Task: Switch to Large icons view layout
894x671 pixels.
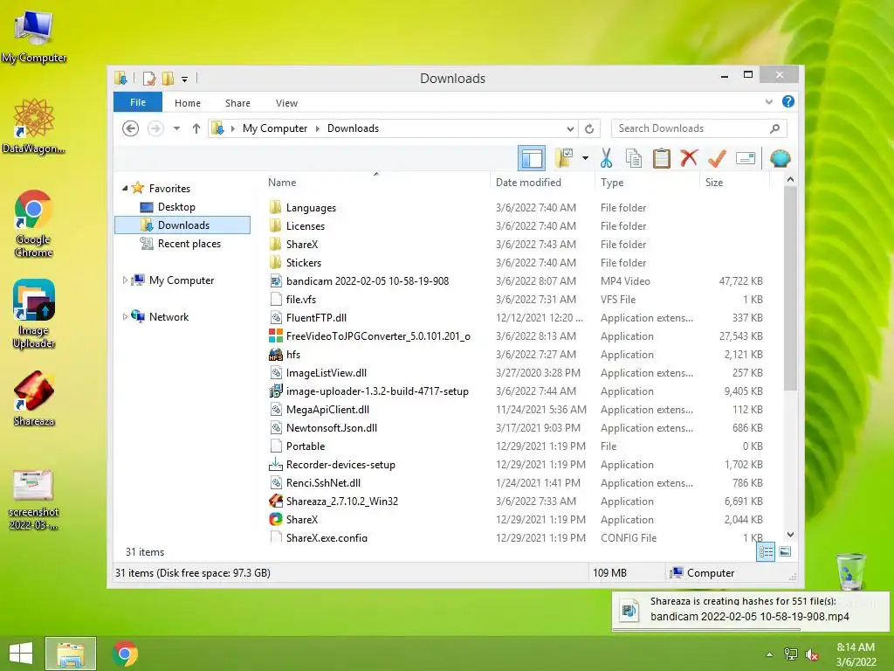Action: click(x=785, y=551)
